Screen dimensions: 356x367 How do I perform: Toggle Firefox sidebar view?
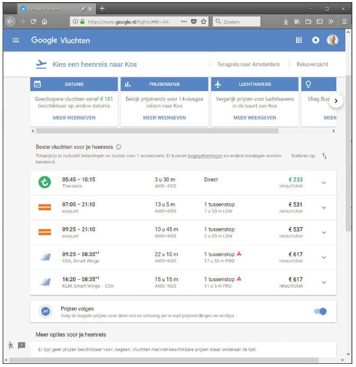(319, 22)
